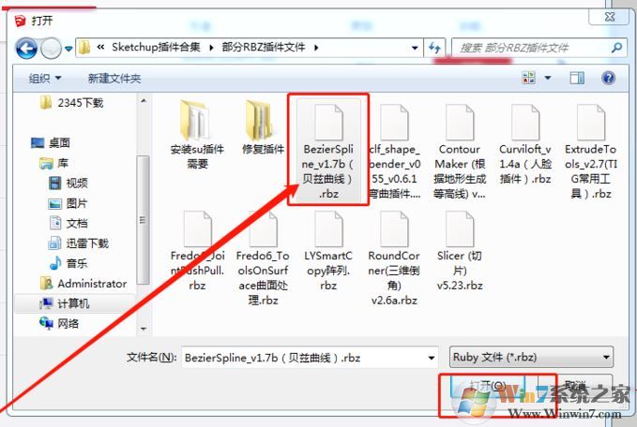Select Fredo6_ToolsOnSurface rbz file
The height and width of the screenshot is (427, 637).
pyautogui.click(x=263, y=258)
